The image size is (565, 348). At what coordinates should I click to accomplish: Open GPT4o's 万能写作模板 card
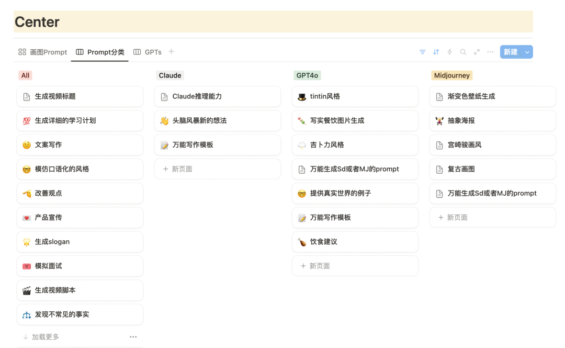tap(355, 218)
